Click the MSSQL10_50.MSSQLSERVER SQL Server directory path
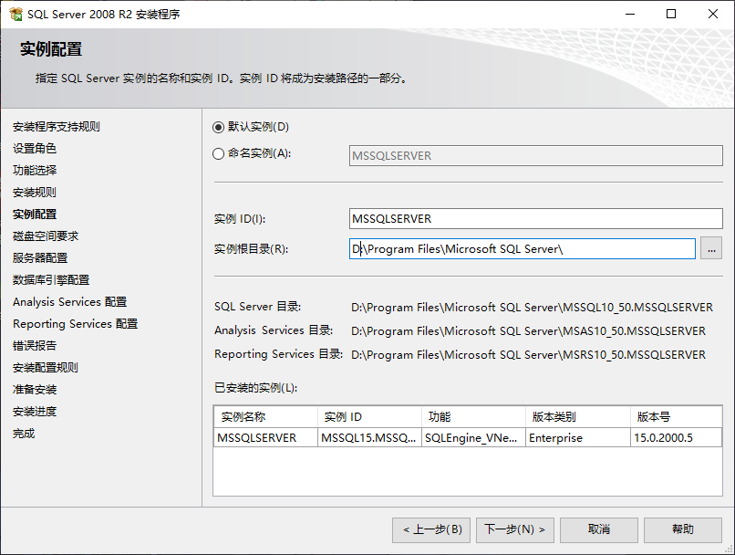The image size is (735, 555). (x=532, y=308)
